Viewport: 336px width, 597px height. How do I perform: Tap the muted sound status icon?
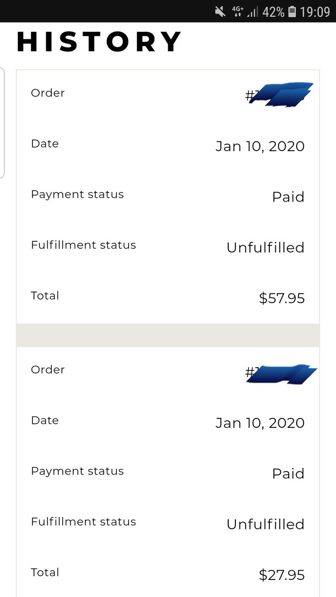[x=221, y=11]
